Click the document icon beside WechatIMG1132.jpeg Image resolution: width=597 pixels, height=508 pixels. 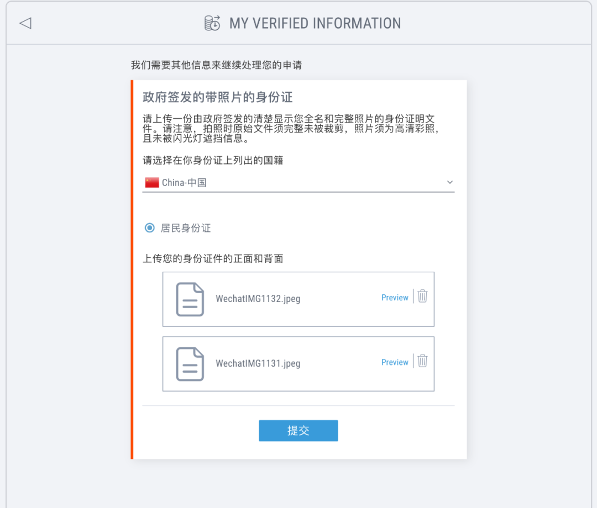click(190, 299)
